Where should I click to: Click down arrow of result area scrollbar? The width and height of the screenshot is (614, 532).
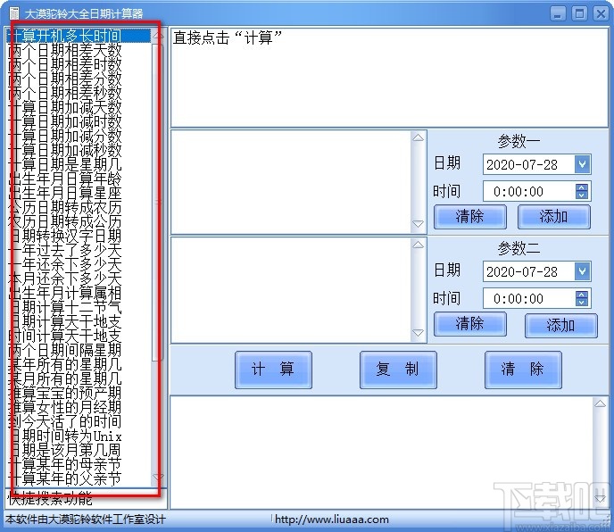click(x=600, y=499)
